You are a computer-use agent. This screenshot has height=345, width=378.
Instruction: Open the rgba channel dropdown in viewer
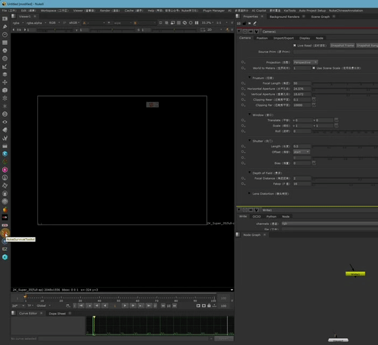pyautogui.click(x=18, y=23)
